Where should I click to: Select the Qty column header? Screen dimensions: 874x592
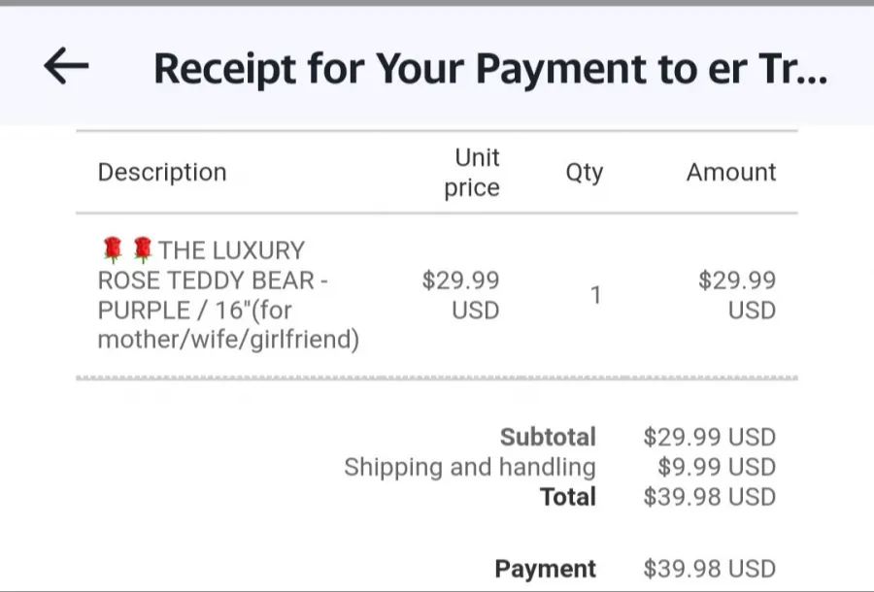(x=585, y=173)
